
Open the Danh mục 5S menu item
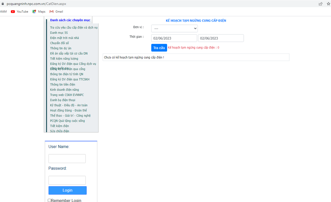tap(59, 33)
